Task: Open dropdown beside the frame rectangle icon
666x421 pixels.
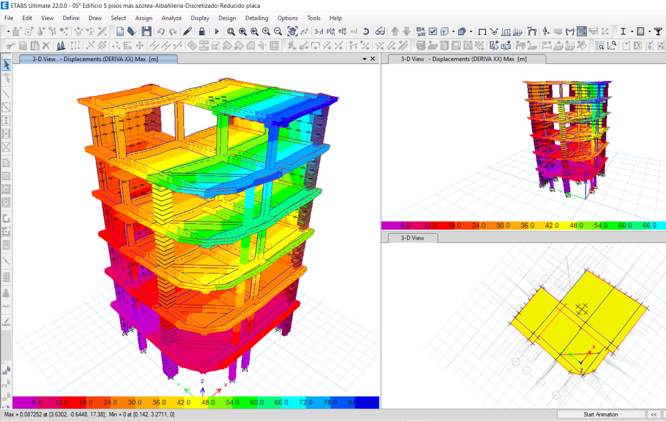Action: click(x=649, y=32)
